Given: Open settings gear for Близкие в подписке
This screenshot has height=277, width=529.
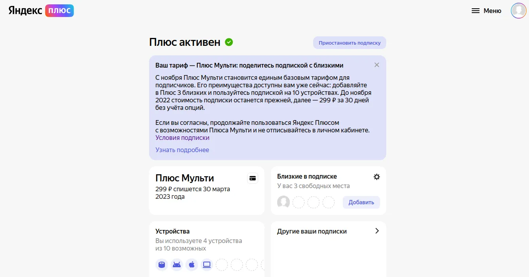Looking at the screenshot, I should [377, 177].
